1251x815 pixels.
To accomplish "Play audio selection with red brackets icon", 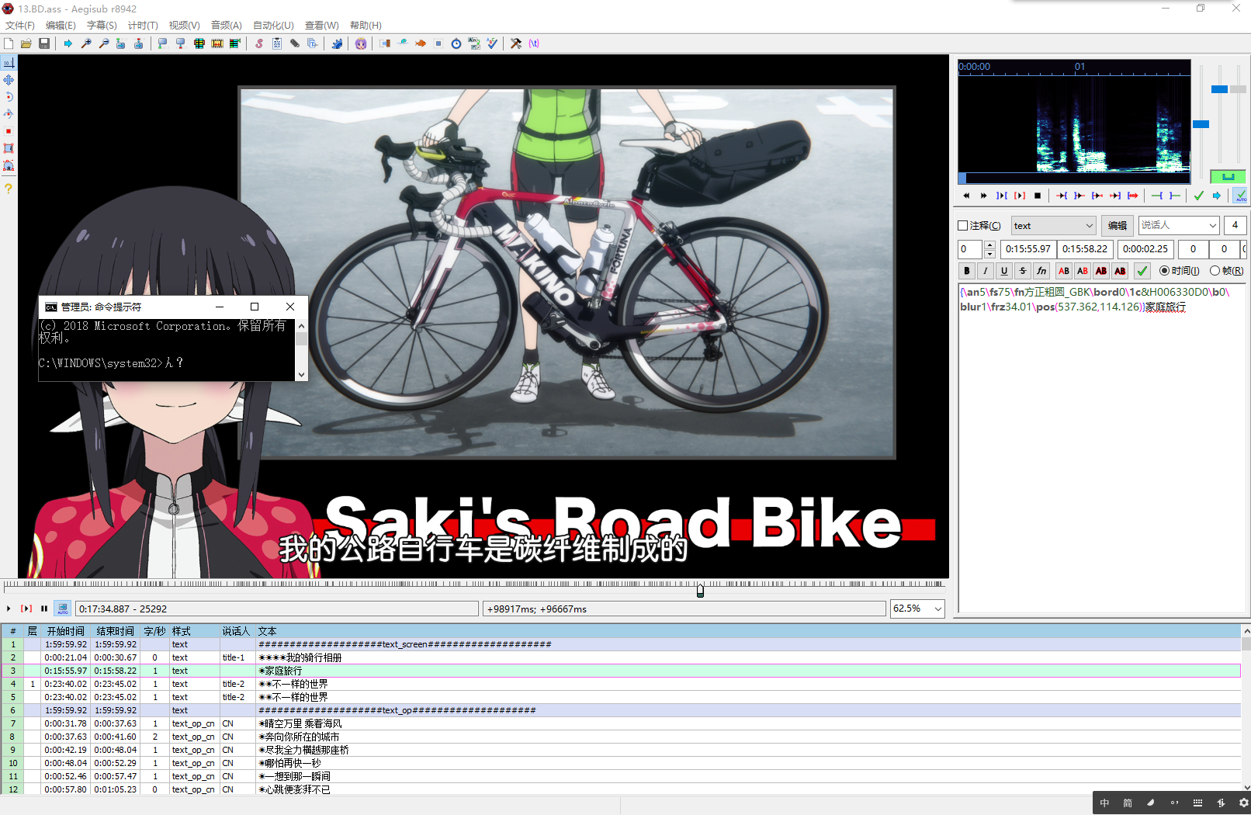I will point(1020,196).
